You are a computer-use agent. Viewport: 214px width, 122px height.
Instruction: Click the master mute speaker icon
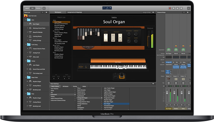click(x=181, y=8)
